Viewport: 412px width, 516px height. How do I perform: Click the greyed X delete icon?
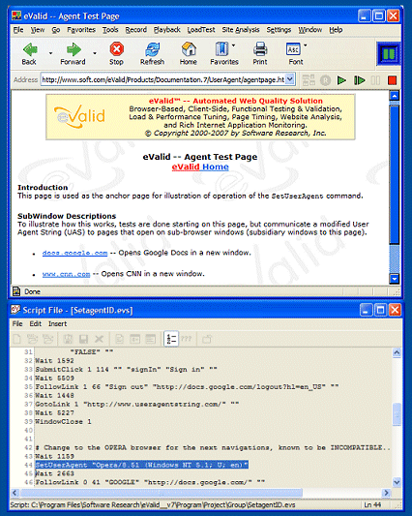99,339
